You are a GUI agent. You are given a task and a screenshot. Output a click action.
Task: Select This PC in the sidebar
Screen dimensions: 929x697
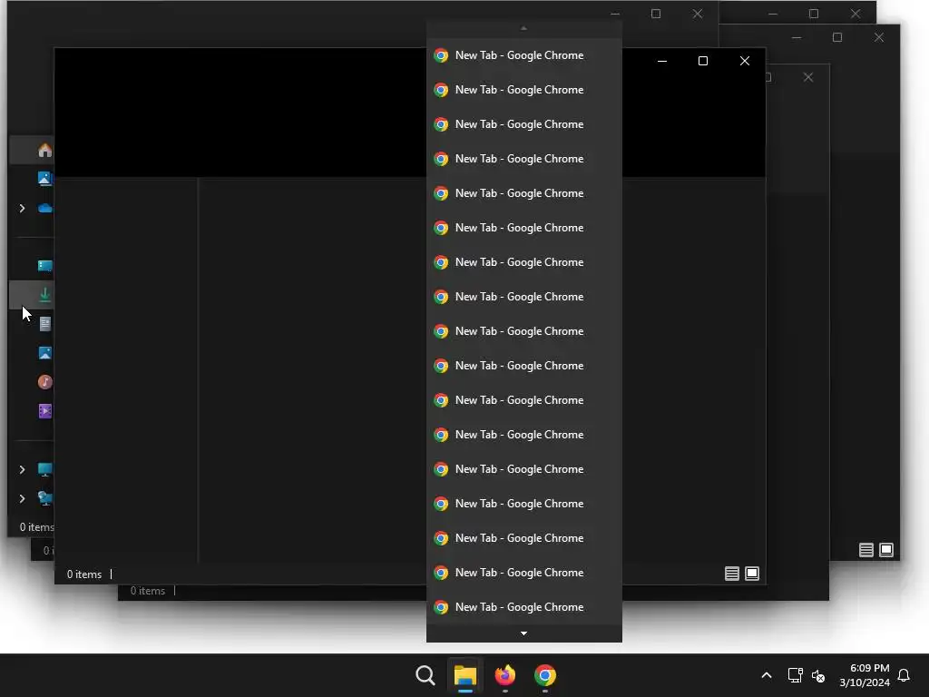coord(45,469)
